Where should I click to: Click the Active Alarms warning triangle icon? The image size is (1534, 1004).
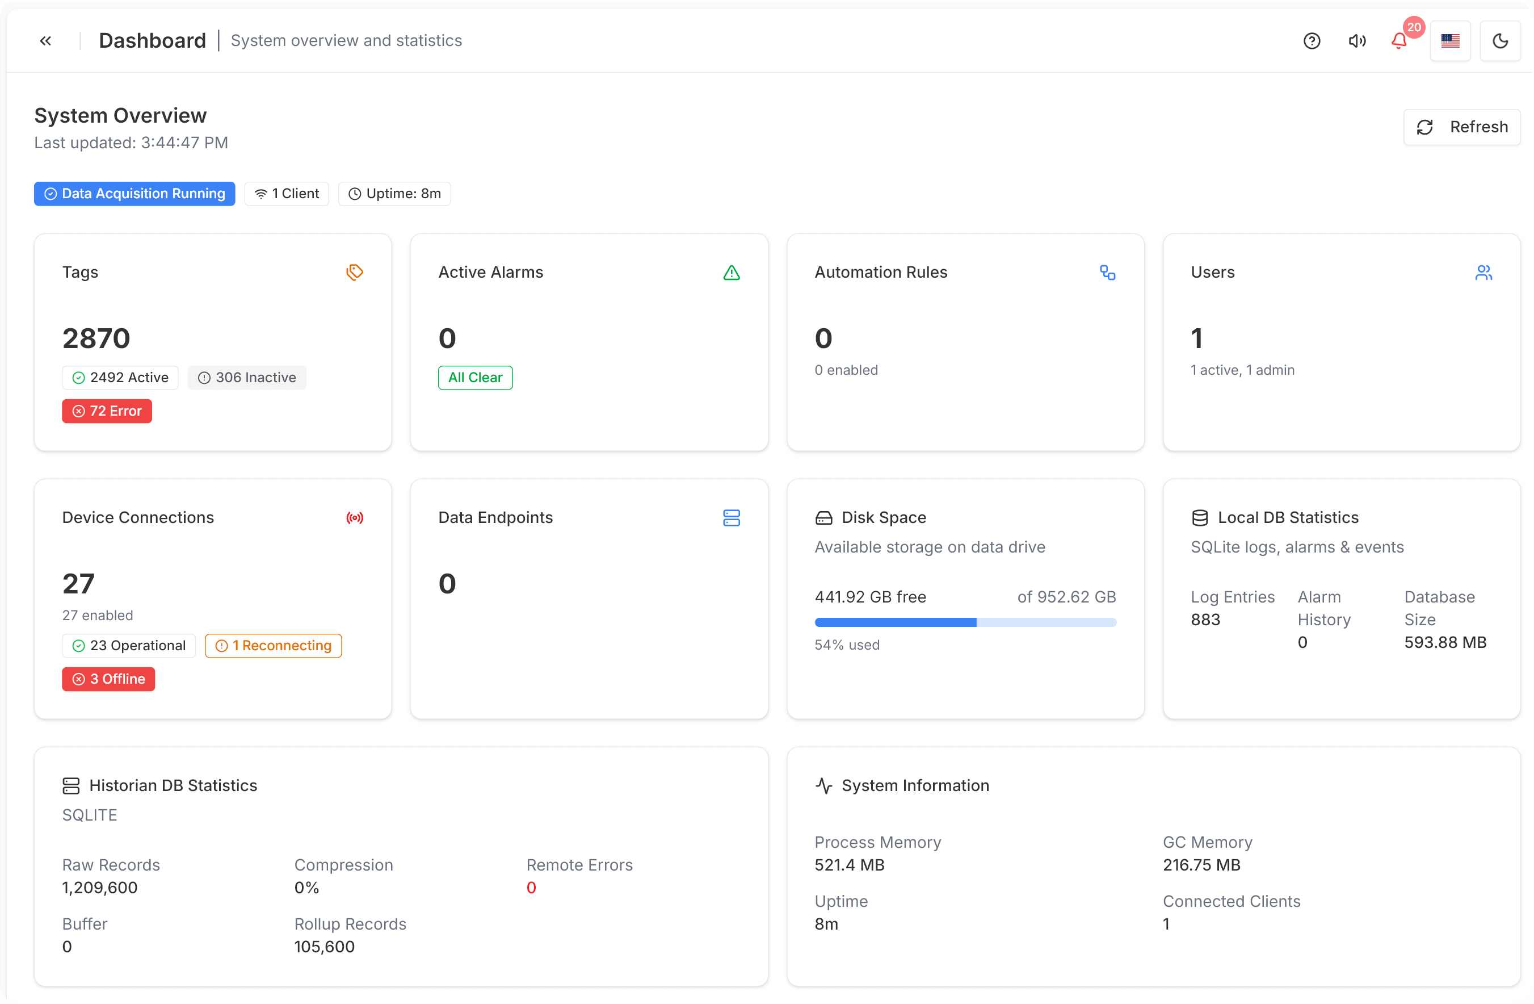click(x=731, y=272)
